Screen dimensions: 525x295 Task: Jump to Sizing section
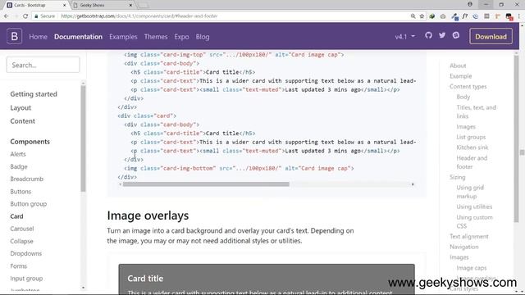tap(458, 177)
